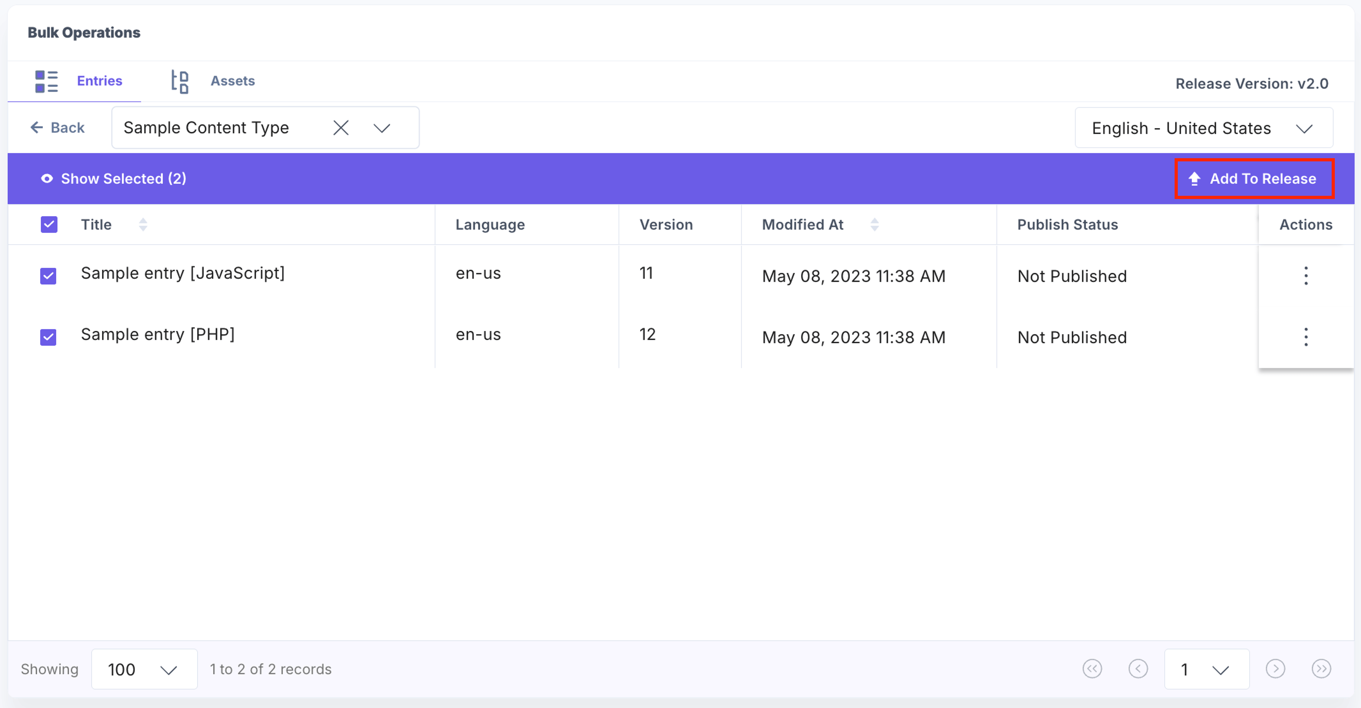The width and height of the screenshot is (1361, 708).
Task: Expand the Sample Content Type dropdown chevron
Action: (x=381, y=128)
